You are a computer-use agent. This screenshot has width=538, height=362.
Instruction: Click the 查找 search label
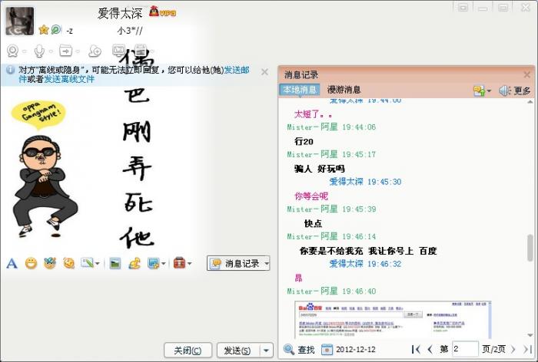coord(306,350)
